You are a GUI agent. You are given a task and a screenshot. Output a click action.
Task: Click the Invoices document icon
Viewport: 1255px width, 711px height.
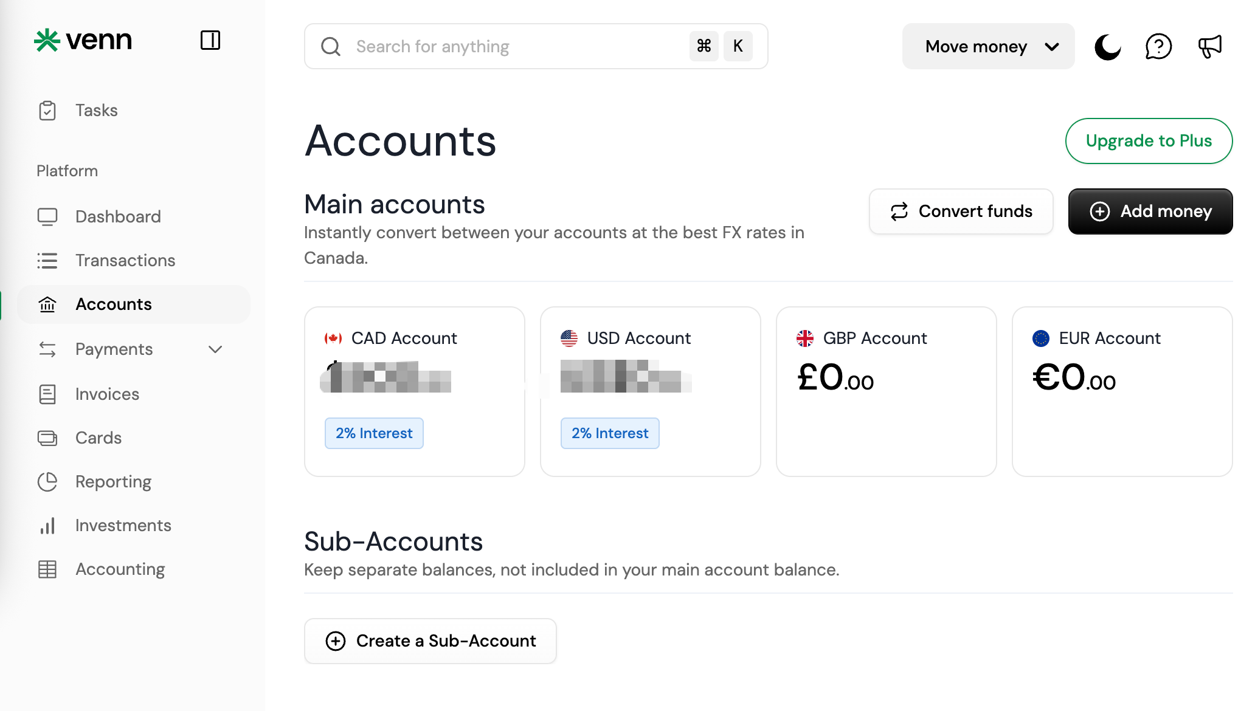[47, 394]
